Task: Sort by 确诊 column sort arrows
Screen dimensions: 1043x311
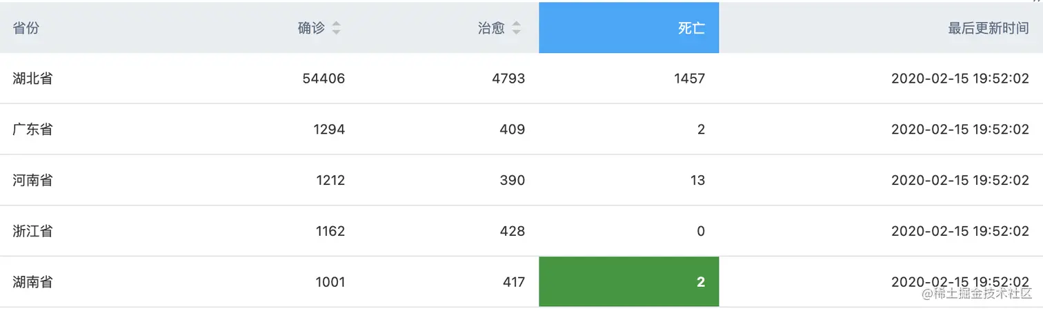Action: tap(336, 28)
